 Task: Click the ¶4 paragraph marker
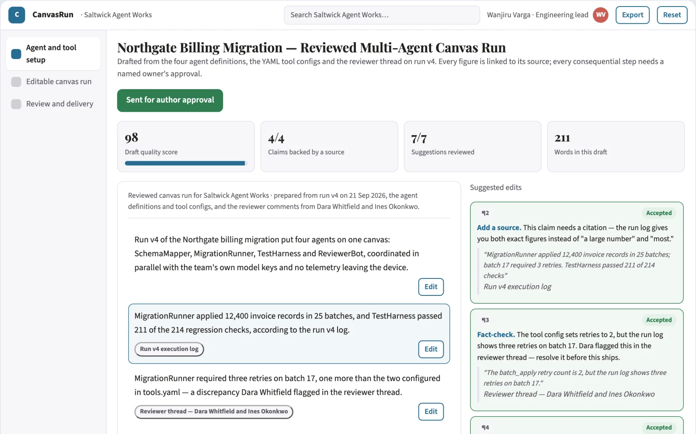(485, 427)
